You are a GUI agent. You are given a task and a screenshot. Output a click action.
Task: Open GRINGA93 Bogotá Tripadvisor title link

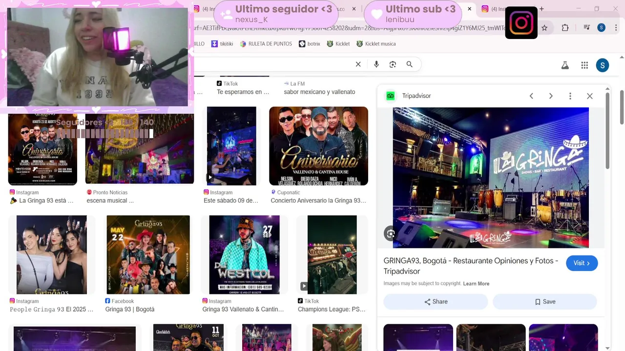471,266
